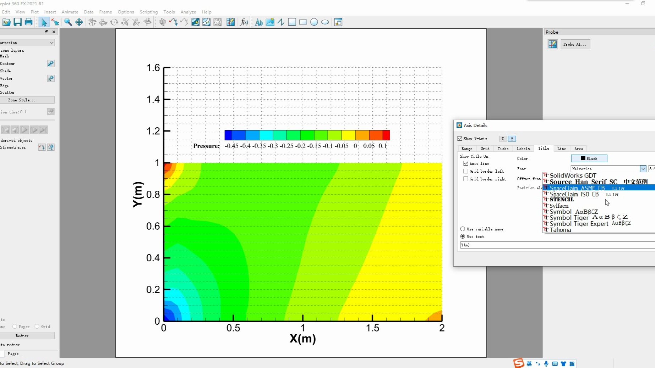This screenshot has width=655, height=368.
Task: Select the Polyline drawing tool
Action: (x=281, y=22)
